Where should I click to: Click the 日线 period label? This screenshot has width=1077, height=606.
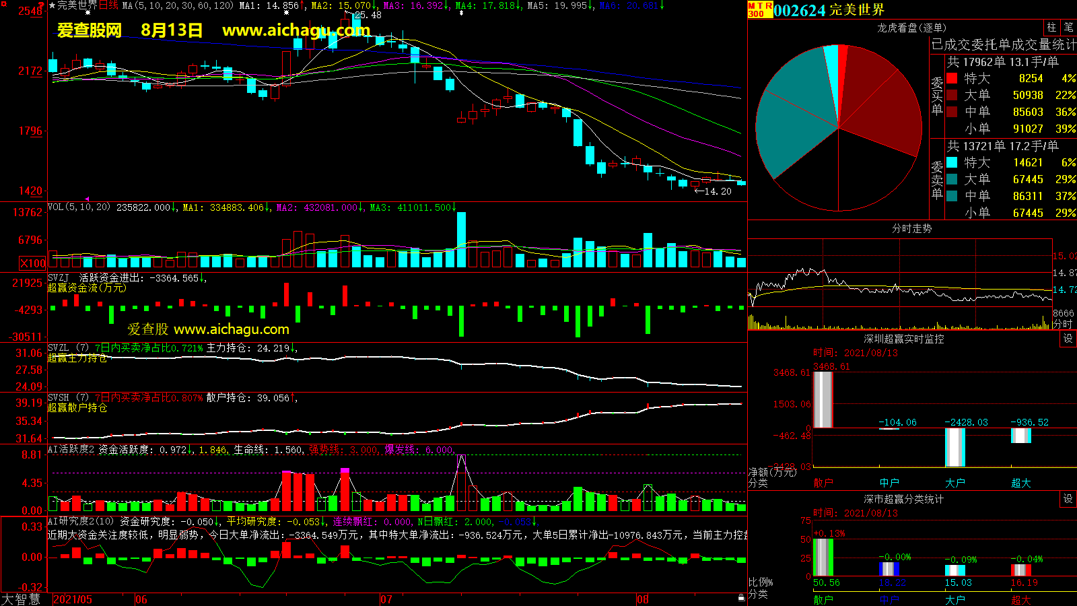click(109, 5)
